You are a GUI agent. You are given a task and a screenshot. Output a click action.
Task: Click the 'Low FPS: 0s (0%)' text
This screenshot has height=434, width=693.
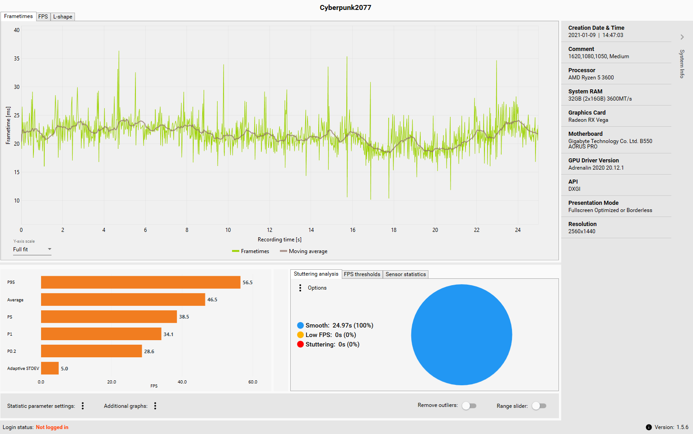click(331, 335)
